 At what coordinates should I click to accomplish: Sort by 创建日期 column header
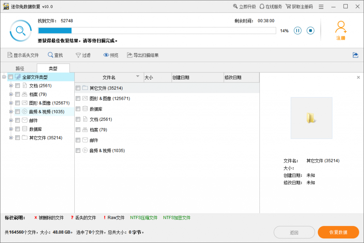(x=198, y=77)
